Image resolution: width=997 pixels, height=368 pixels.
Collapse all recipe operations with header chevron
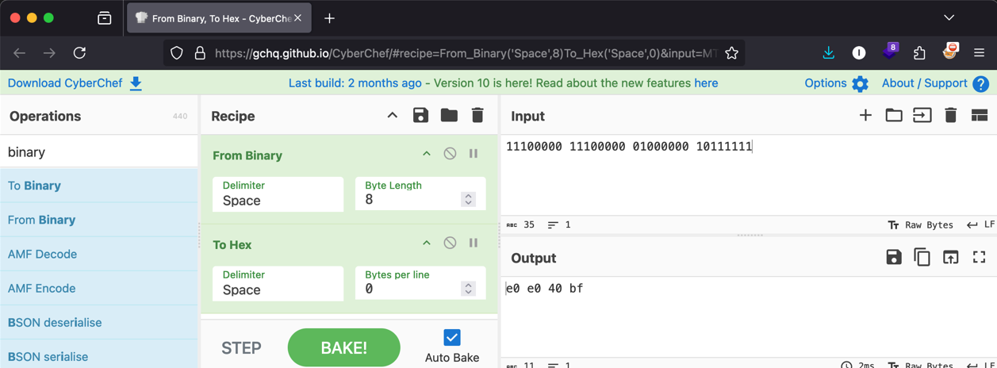392,116
